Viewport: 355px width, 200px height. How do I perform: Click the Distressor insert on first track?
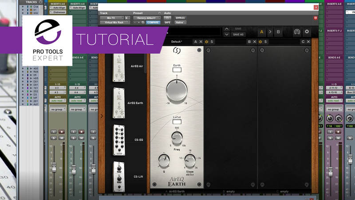click(x=58, y=12)
